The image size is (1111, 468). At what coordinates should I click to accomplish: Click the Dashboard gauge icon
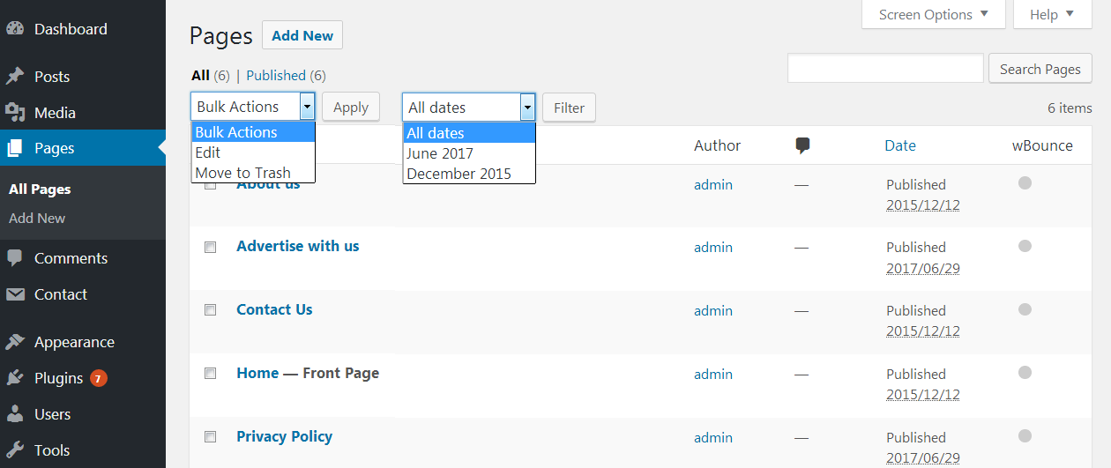[15, 28]
